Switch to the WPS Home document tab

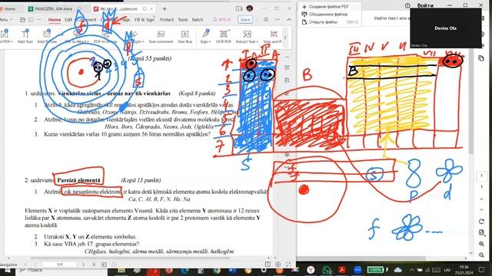[8, 8]
